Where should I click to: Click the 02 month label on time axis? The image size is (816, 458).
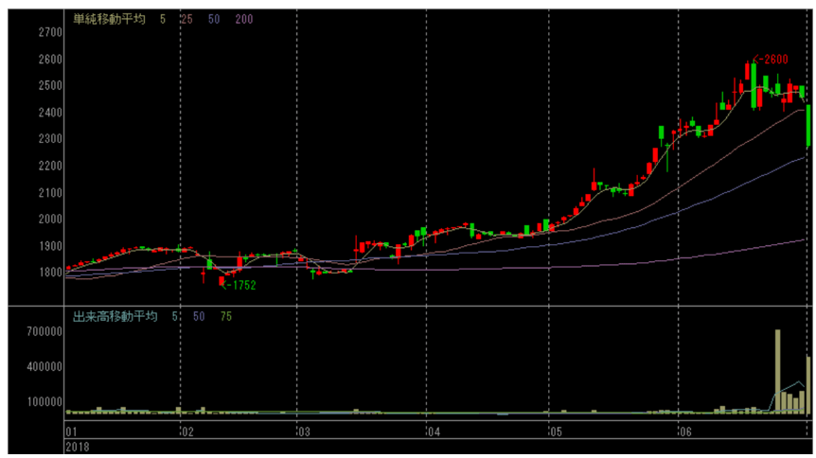coord(186,432)
